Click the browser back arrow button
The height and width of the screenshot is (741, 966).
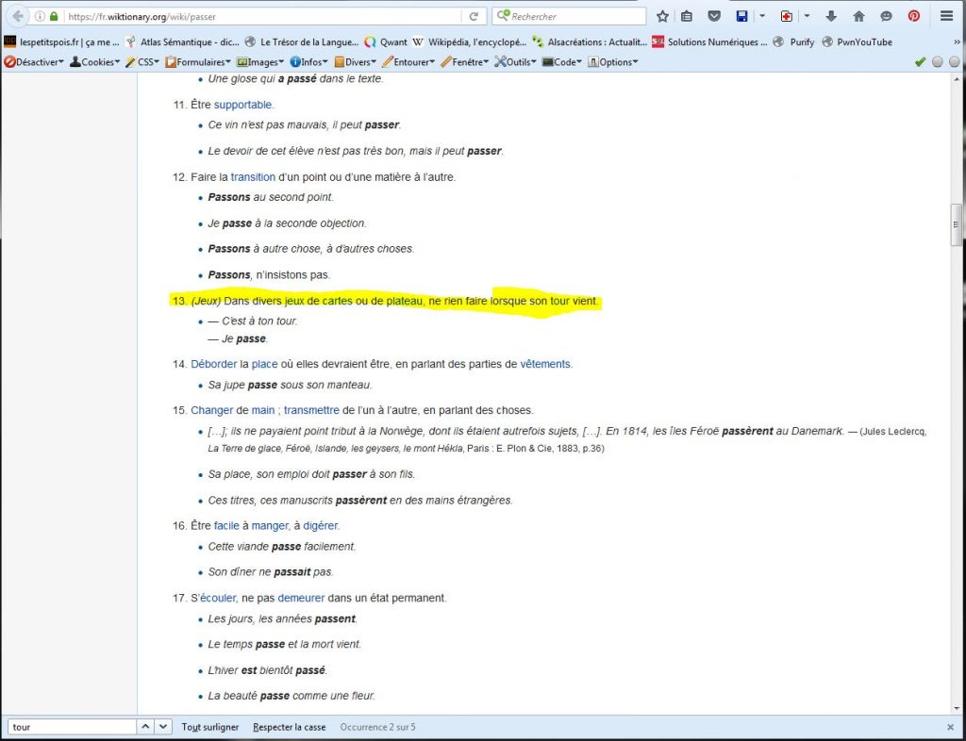pyautogui.click(x=18, y=16)
